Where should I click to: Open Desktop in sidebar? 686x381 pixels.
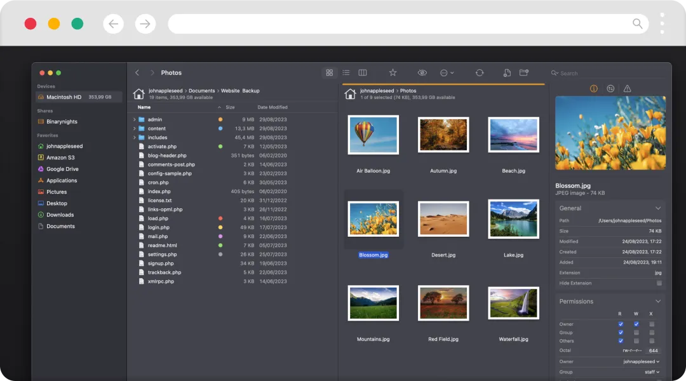[x=57, y=203]
